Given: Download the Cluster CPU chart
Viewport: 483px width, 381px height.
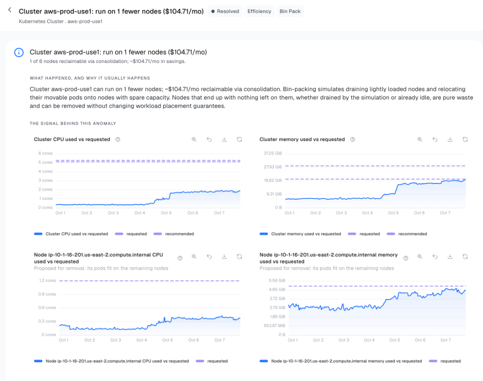Looking at the screenshot, I should coord(224,140).
